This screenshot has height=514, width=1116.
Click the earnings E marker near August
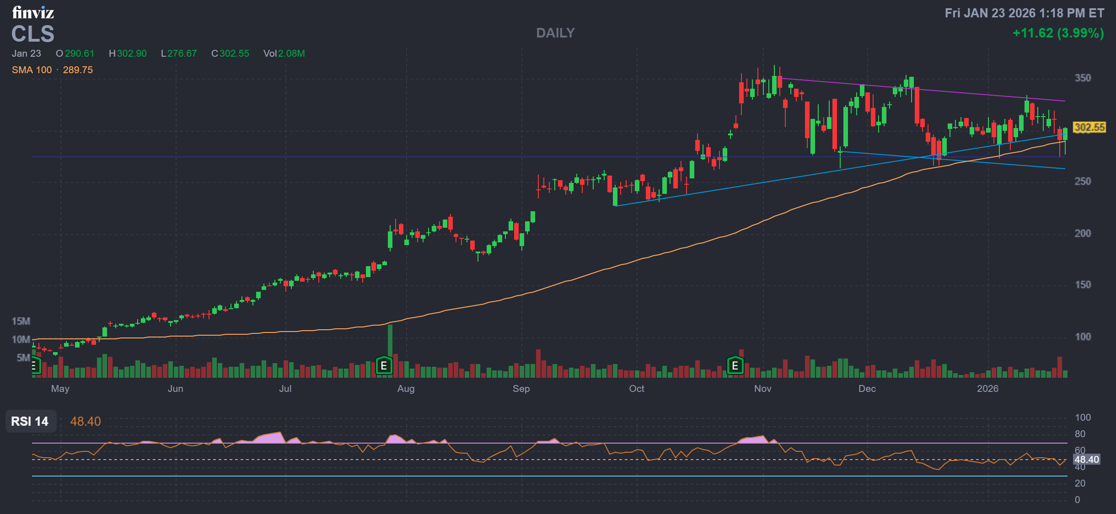384,366
